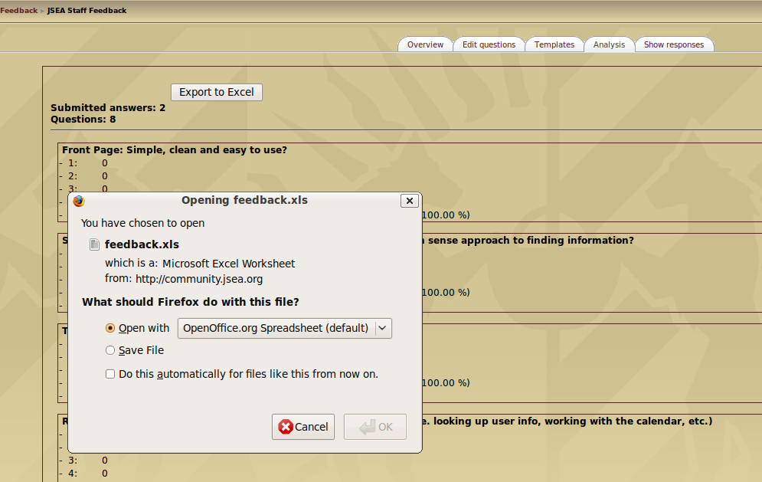Open the Templates tab
762x482 pixels.
554,44
